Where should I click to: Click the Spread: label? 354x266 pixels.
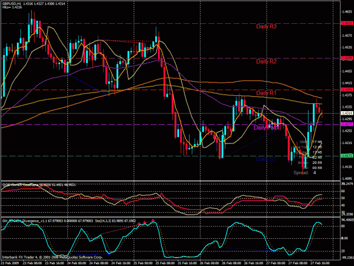[301, 172]
